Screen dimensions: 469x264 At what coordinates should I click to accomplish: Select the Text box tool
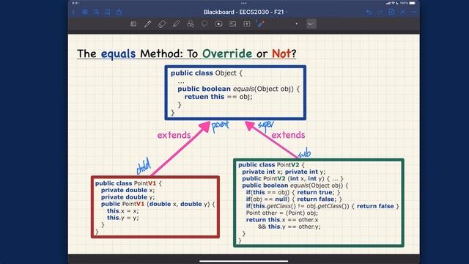247,24
